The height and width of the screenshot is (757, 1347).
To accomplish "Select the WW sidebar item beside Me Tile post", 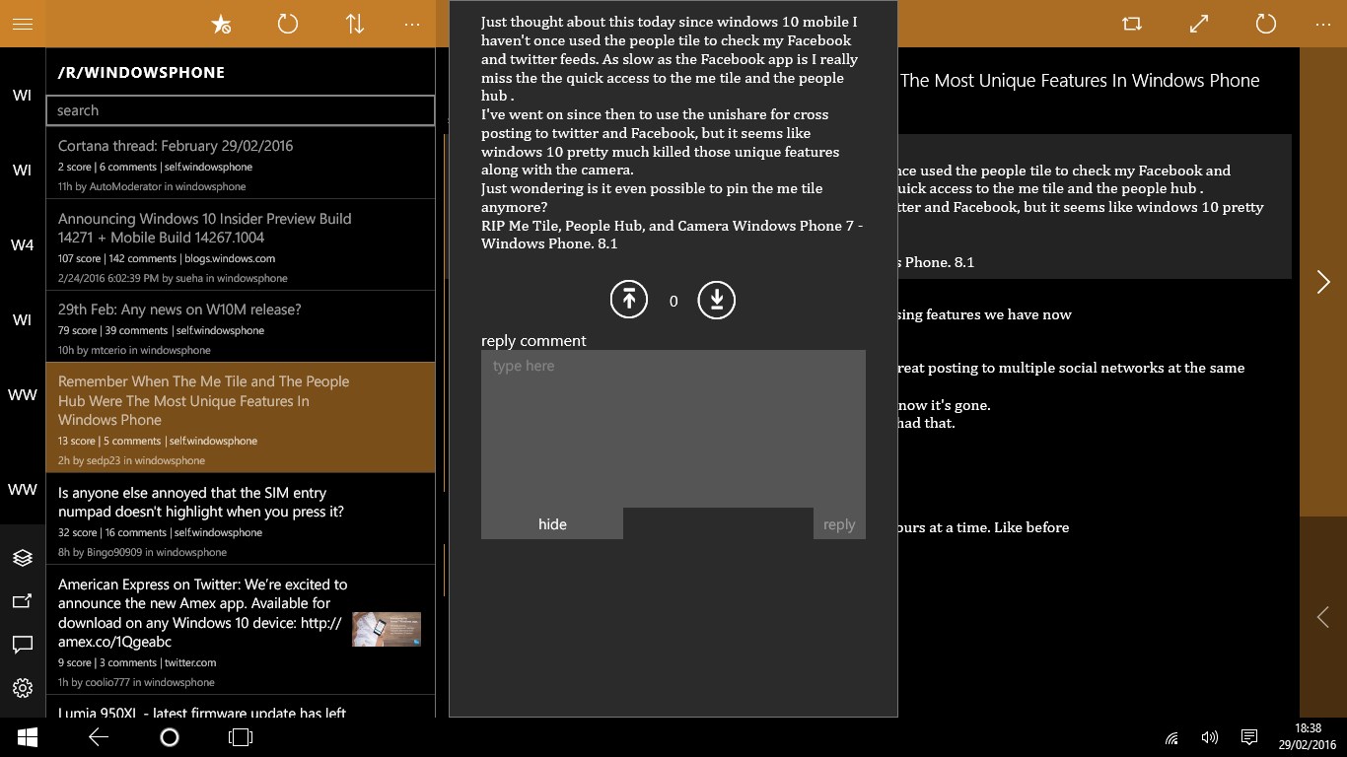I will (x=22, y=394).
